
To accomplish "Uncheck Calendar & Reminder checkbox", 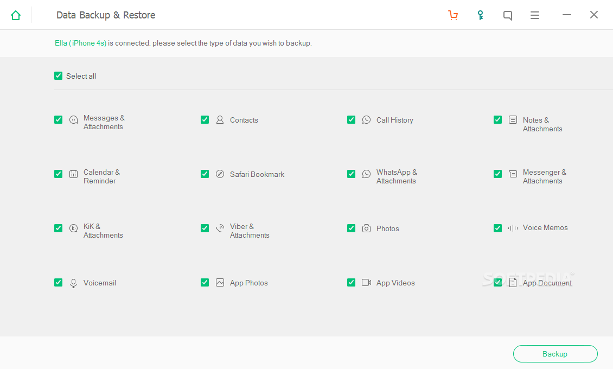I will tap(58, 174).
